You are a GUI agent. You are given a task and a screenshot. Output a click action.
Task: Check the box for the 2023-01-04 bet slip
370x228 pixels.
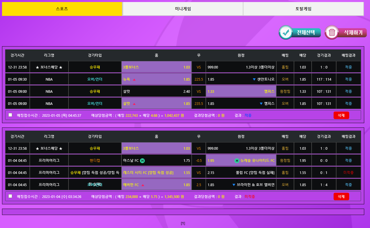point(10,196)
